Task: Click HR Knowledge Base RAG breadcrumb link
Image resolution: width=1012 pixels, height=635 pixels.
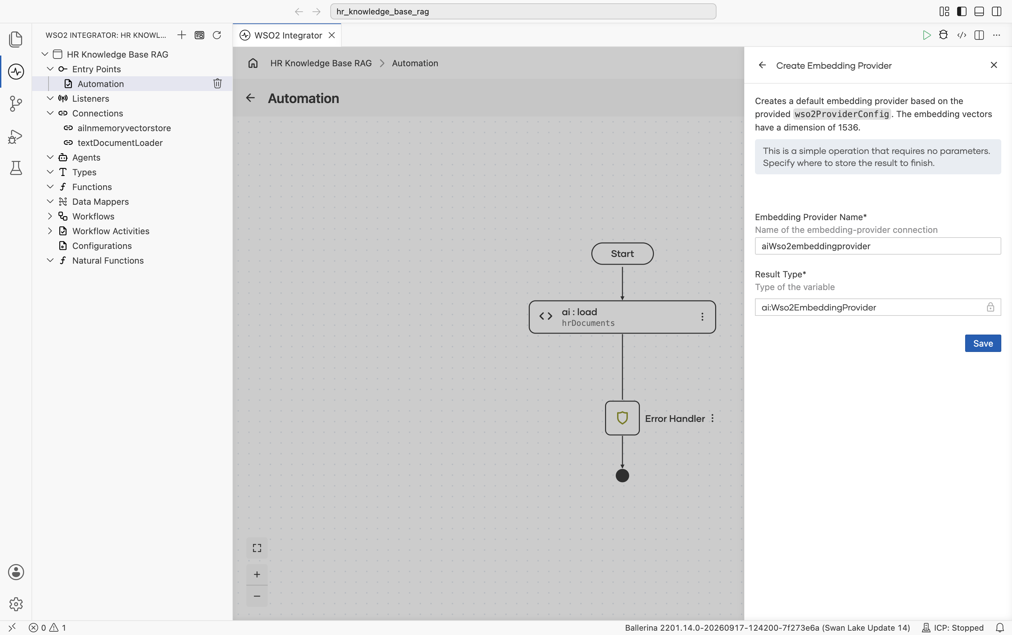Action: click(321, 63)
